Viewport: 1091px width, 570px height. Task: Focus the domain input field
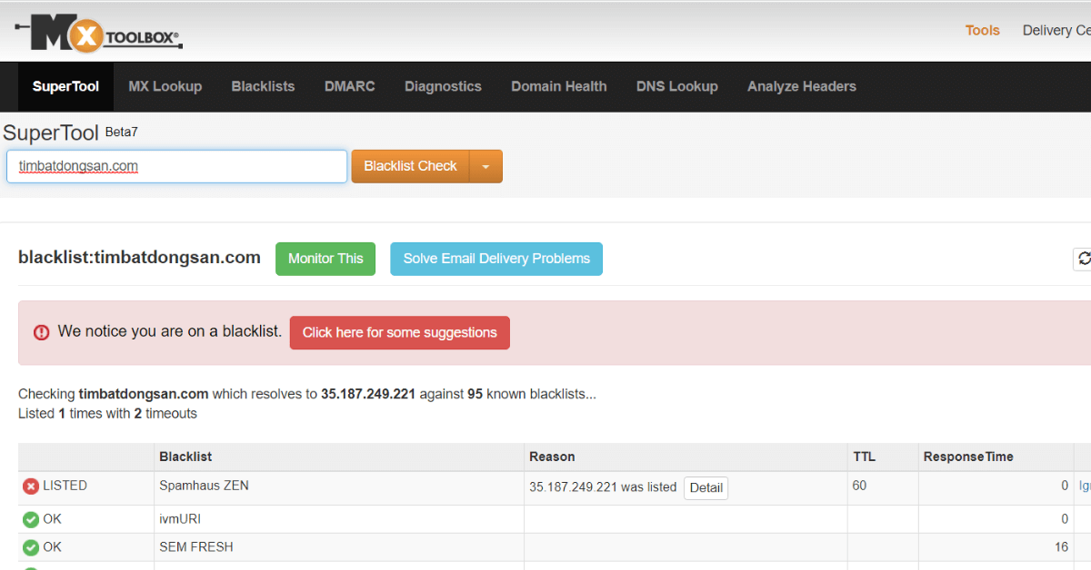[177, 167]
